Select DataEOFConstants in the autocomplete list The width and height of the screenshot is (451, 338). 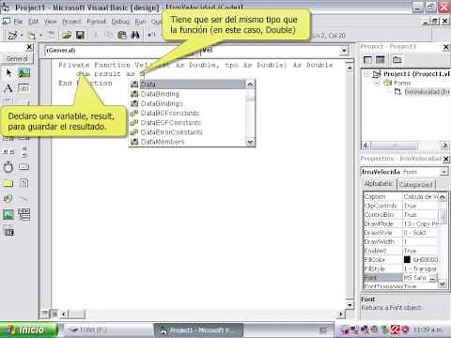[187, 123]
